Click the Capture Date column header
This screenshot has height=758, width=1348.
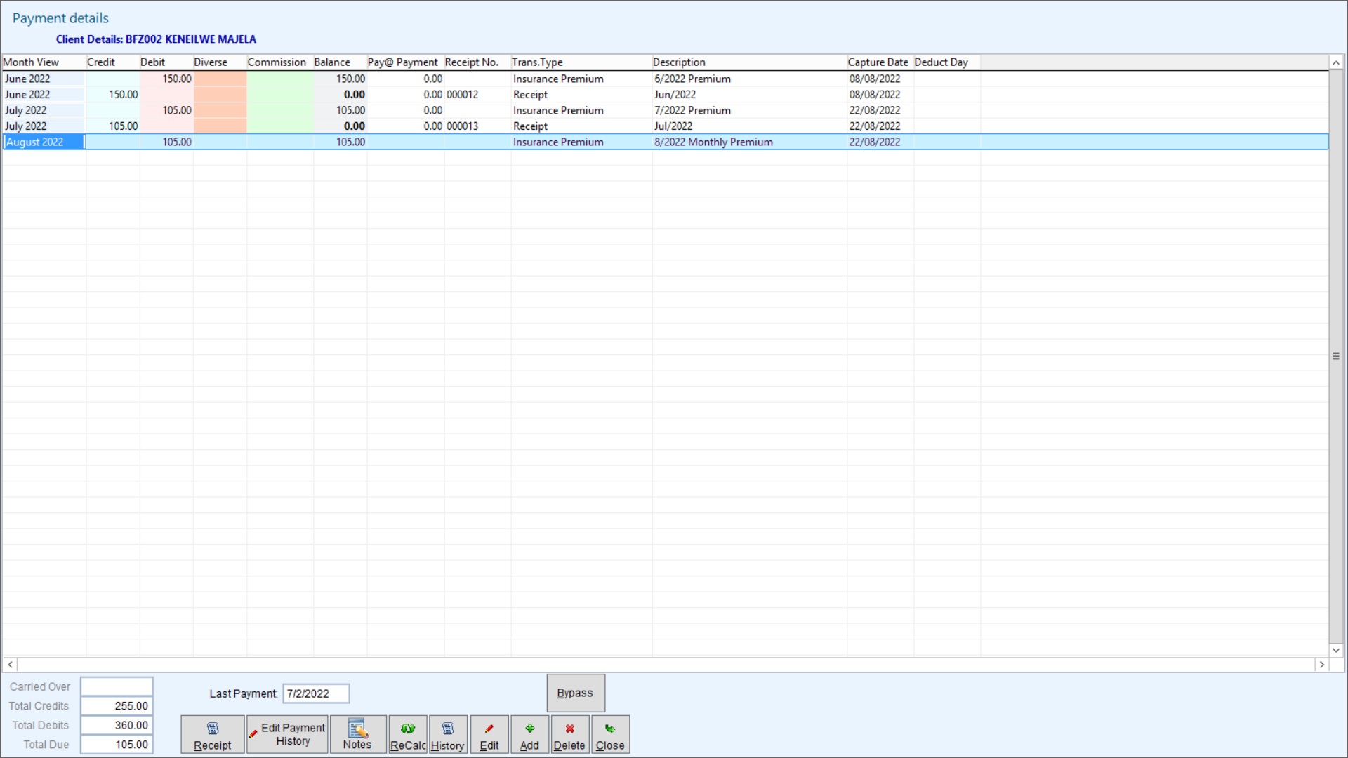[x=878, y=62]
